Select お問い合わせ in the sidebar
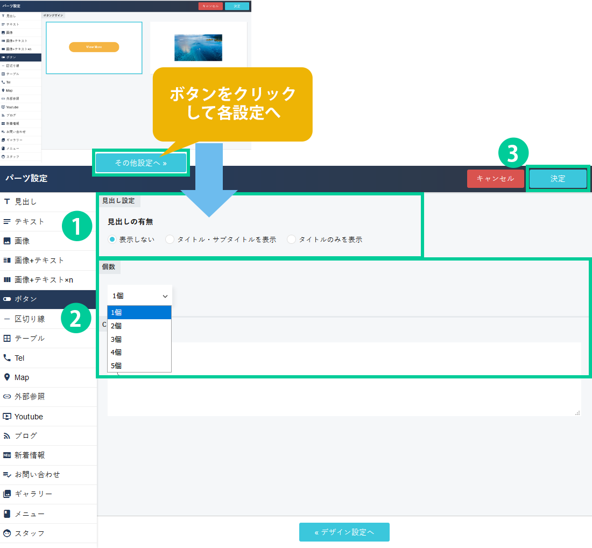Image resolution: width=592 pixels, height=548 pixels. pyautogui.click(x=37, y=475)
